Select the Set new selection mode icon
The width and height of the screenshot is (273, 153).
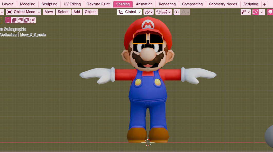coord(8,20)
